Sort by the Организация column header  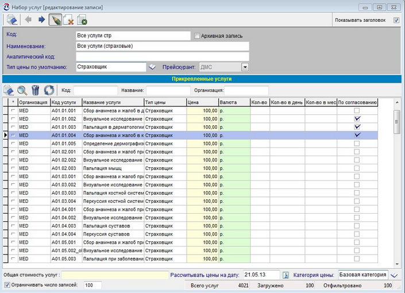point(34,102)
